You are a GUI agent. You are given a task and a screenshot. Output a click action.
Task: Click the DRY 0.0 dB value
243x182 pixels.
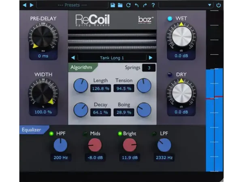pos(181,112)
